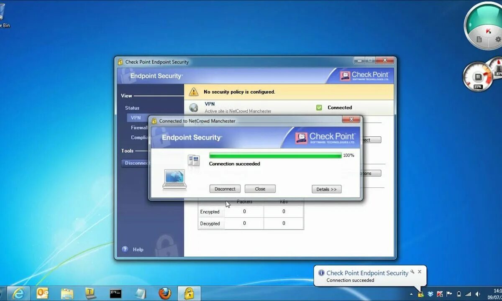Open the volume speaker tray icon

(x=478, y=294)
